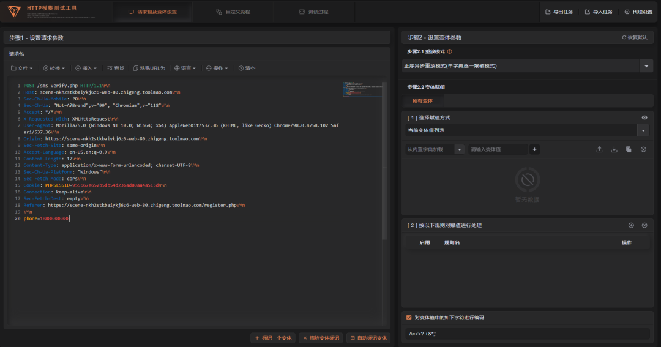
Task: Open the 插入 dropdown menu
Action: click(86, 68)
